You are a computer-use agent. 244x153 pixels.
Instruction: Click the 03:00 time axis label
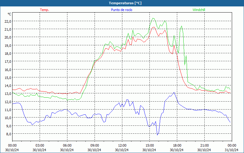(40, 145)
